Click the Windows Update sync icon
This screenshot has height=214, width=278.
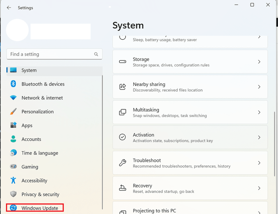click(x=13, y=208)
